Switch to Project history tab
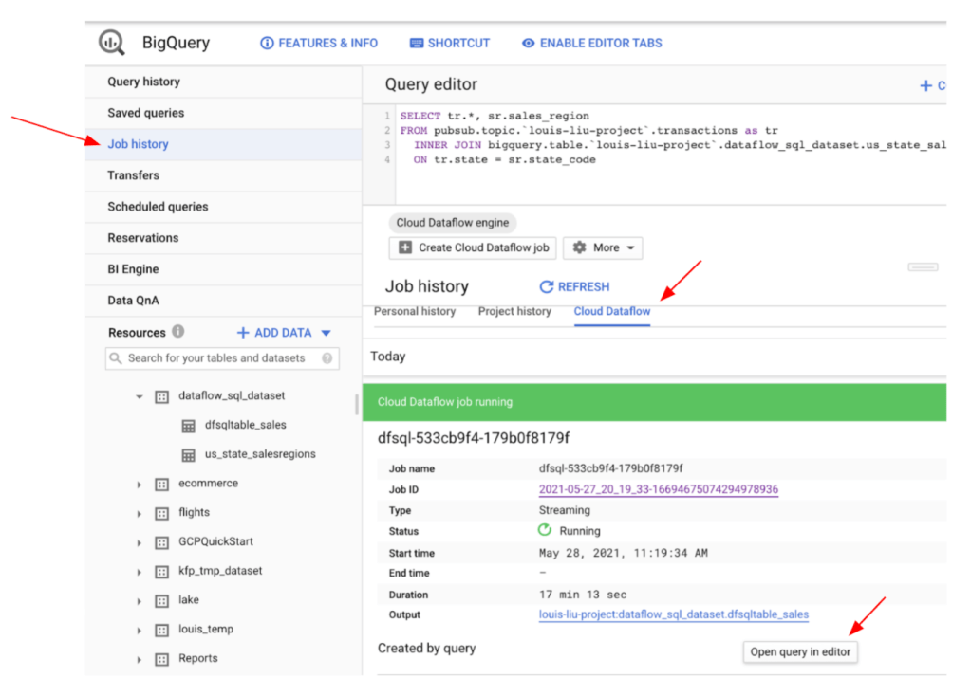This screenshot has height=696, width=971. 514,311
